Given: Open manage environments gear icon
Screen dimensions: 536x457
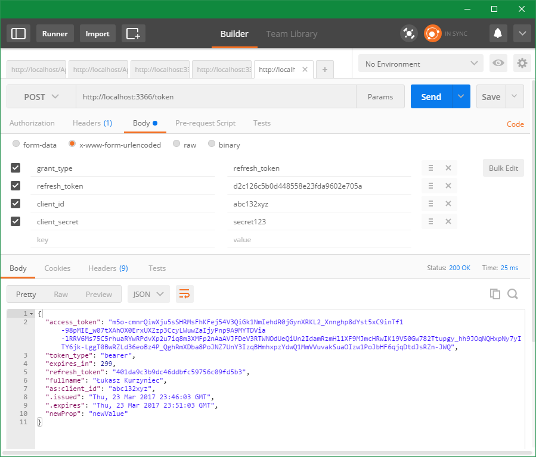Looking at the screenshot, I should 522,63.
